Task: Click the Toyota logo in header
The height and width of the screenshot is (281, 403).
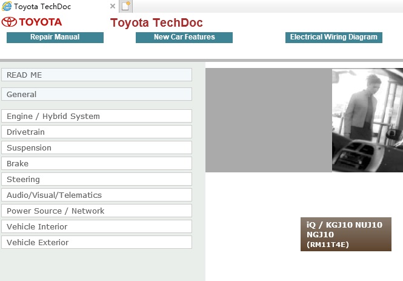Action: coord(32,22)
